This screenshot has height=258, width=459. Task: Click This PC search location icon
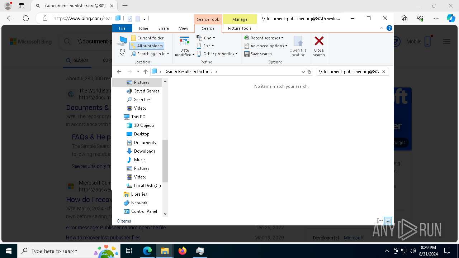(x=122, y=46)
